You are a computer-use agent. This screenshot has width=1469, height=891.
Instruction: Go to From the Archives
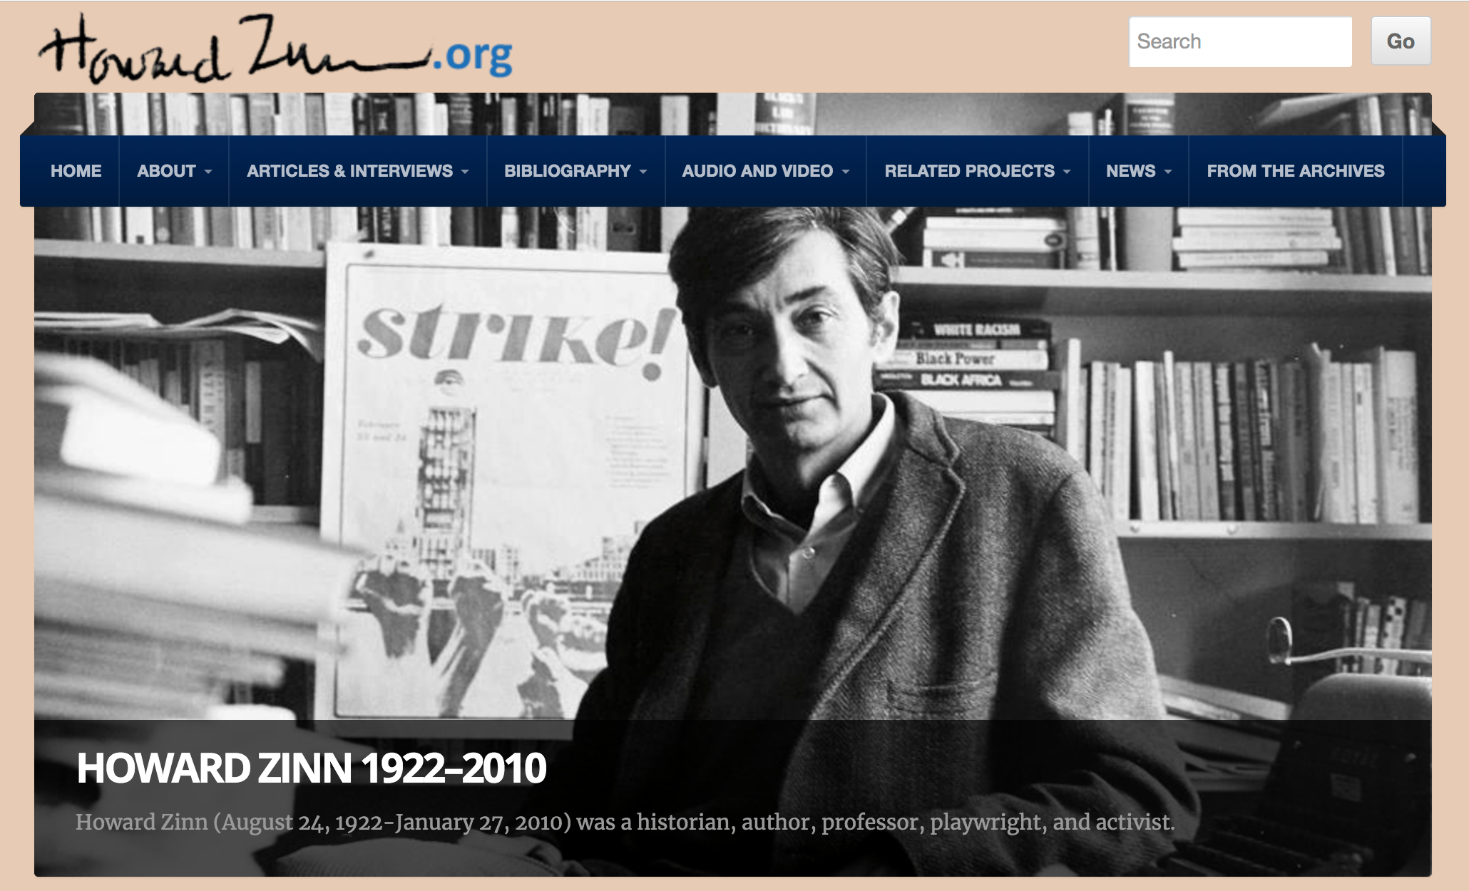1295,171
